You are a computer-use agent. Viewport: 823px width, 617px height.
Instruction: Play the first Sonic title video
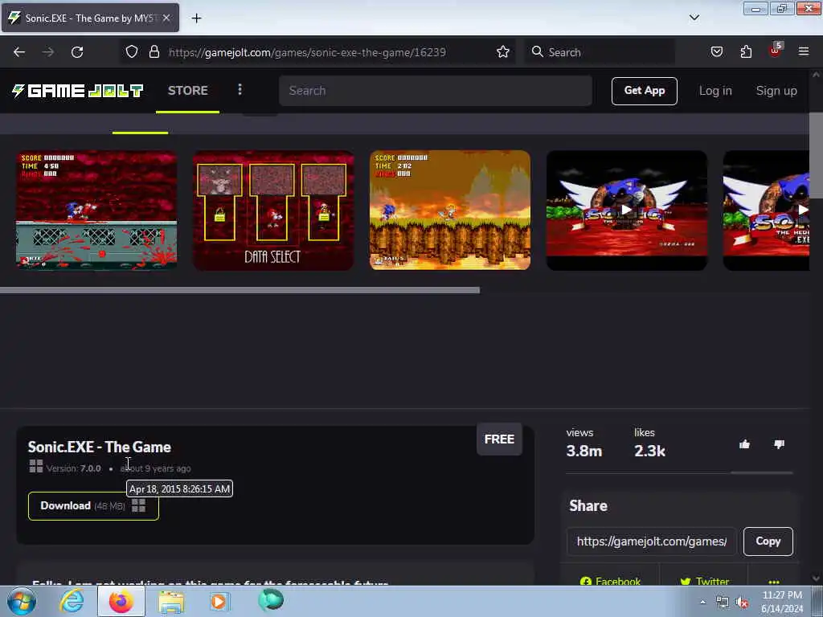(x=627, y=210)
